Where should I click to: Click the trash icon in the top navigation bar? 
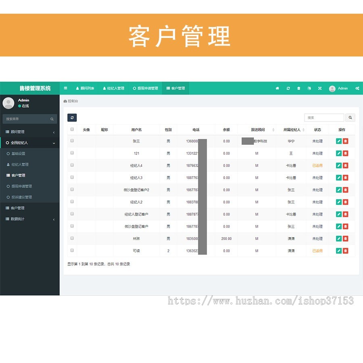pos(298,88)
